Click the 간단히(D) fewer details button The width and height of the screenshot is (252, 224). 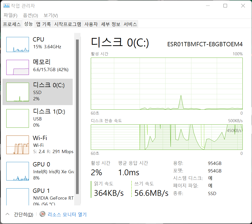click(23, 214)
